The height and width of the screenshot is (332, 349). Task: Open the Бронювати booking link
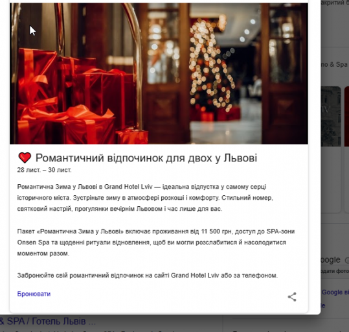(x=34, y=294)
